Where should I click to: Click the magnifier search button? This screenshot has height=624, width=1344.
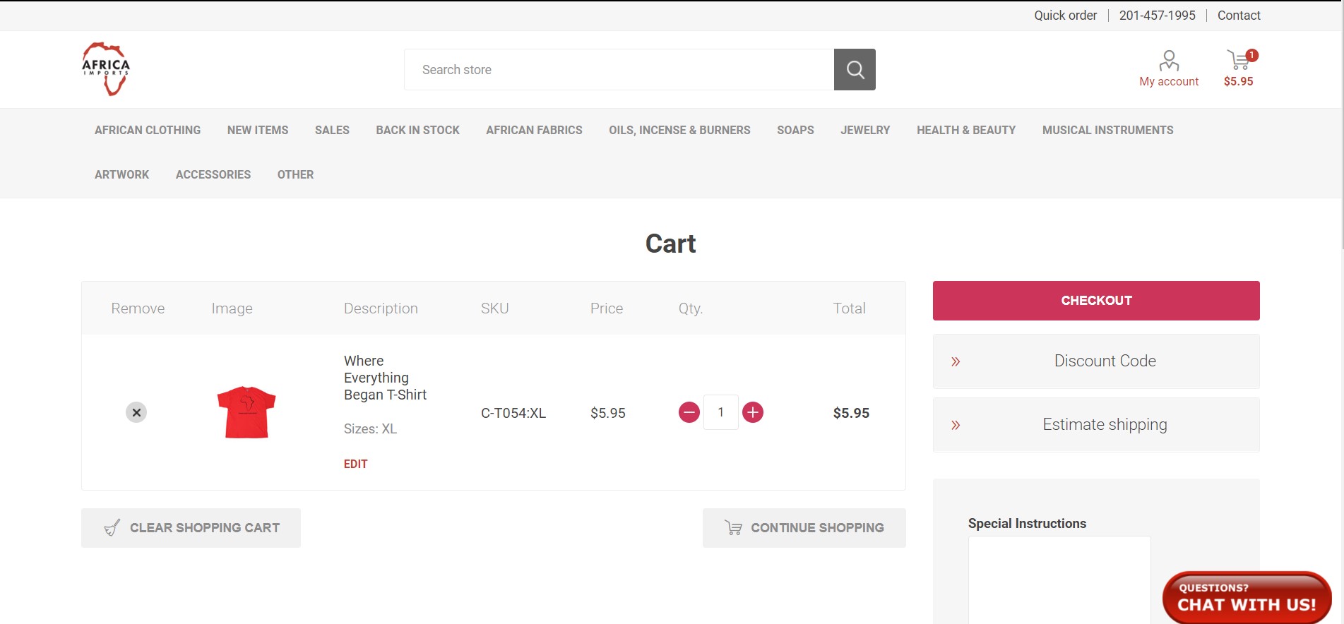(x=855, y=69)
